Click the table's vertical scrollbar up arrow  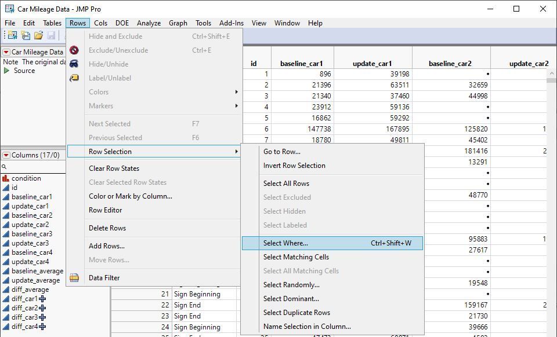tap(552, 74)
